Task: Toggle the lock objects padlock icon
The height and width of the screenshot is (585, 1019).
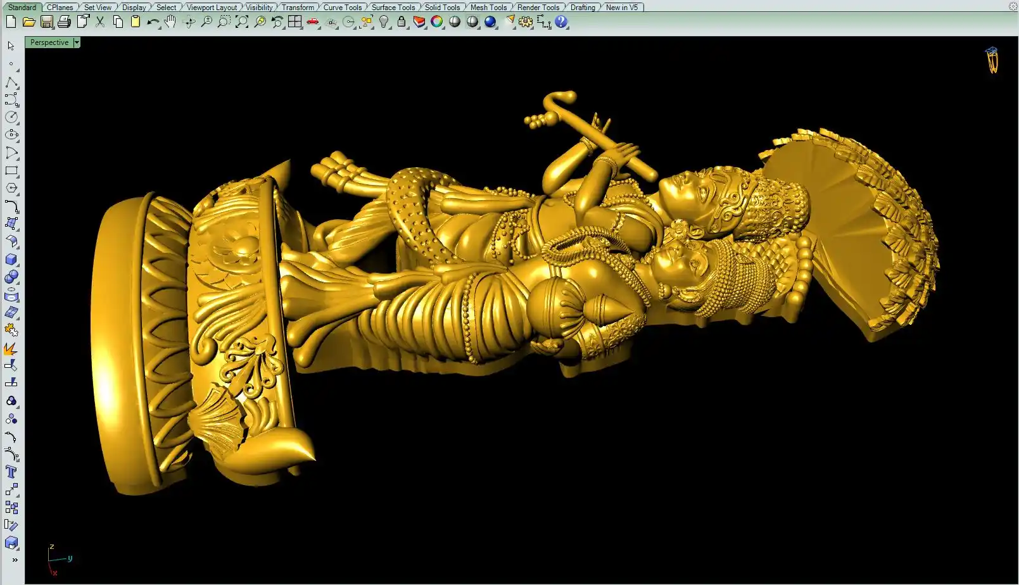Action: 402,22
